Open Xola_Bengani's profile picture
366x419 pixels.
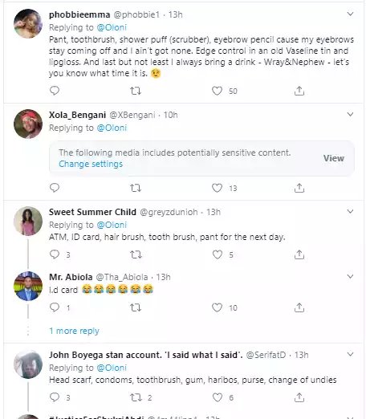pyautogui.click(x=28, y=124)
